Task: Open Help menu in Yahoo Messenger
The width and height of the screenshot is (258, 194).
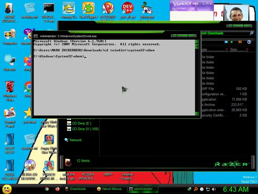Action: pyautogui.click(x=192, y=8)
